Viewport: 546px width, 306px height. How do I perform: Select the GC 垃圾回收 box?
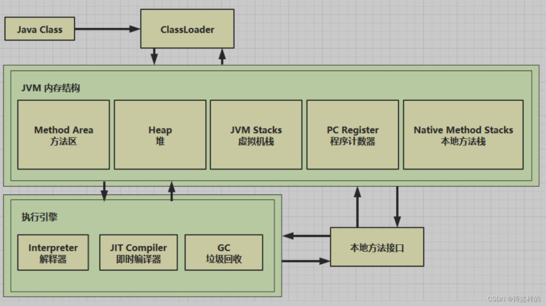point(224,252)
